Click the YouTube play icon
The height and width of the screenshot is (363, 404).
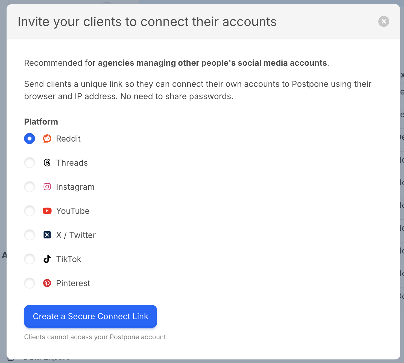tap(47, 211)
